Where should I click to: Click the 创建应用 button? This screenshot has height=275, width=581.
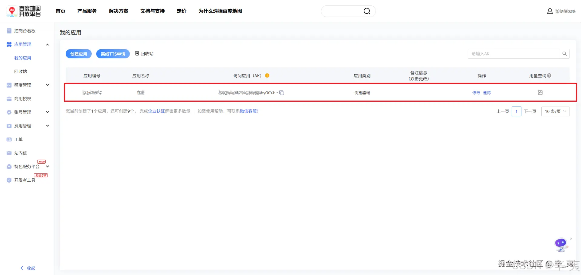pos(78,54)
